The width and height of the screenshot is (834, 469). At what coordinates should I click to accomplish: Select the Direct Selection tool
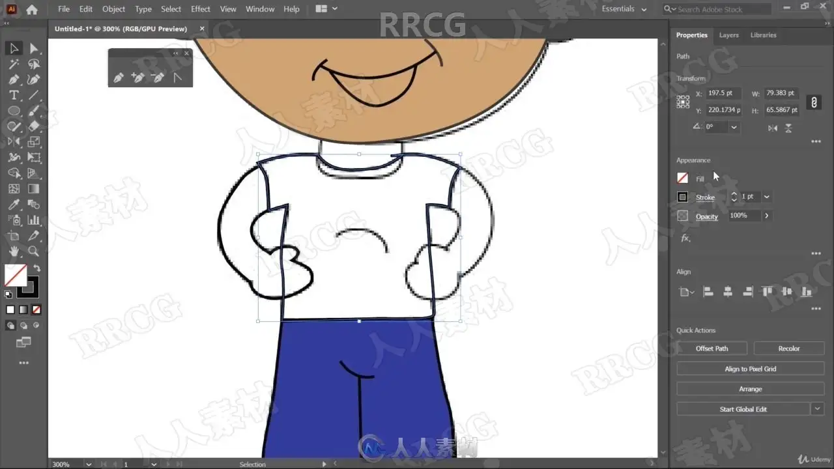coord(34,48)
